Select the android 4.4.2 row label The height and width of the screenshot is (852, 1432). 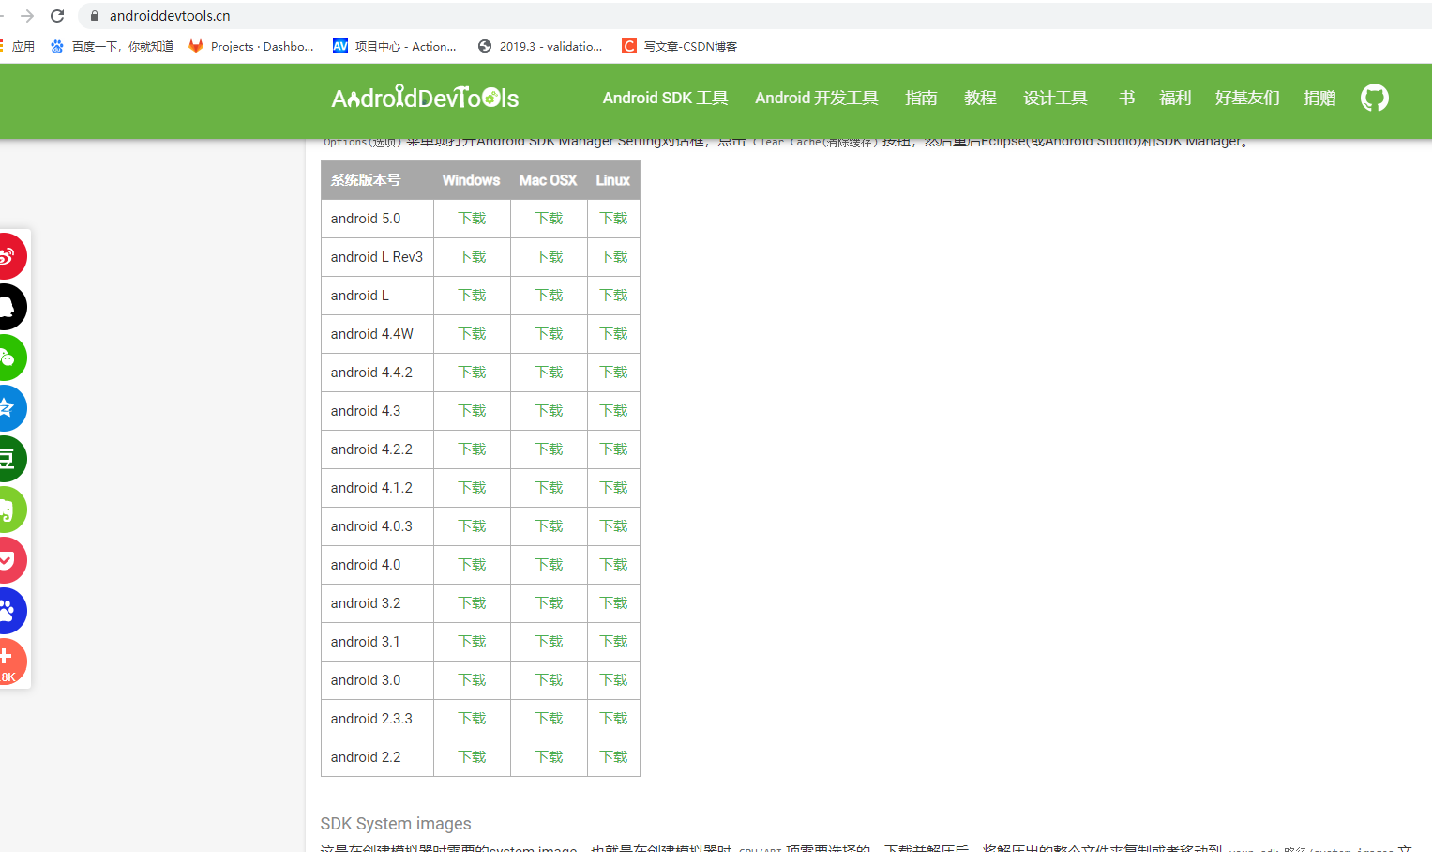tap(371, 373)
